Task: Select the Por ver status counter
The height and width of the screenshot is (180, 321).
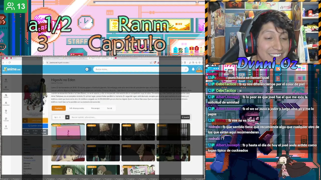Action: point(44,132)
